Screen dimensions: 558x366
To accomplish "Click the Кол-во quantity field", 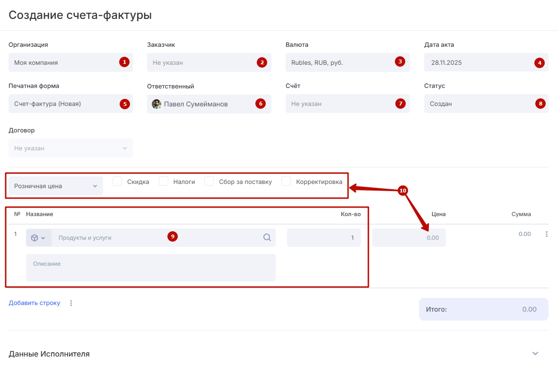I will (x=323, y=238).
